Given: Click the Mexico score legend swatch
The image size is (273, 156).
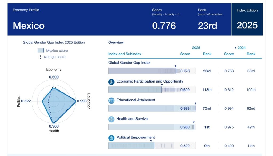Looking at the screenshot, I should pos(41,51).
